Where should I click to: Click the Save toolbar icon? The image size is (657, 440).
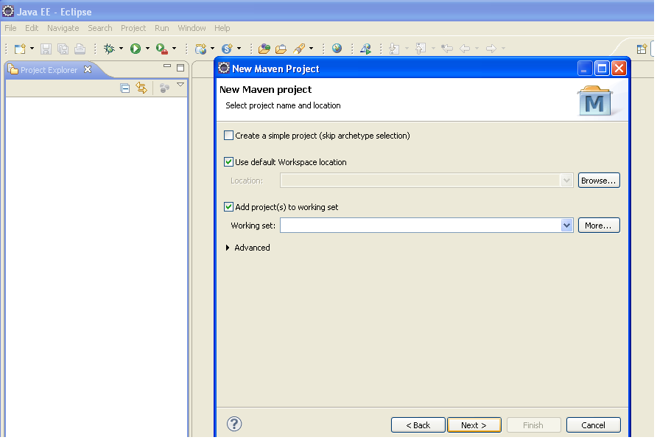46,49
